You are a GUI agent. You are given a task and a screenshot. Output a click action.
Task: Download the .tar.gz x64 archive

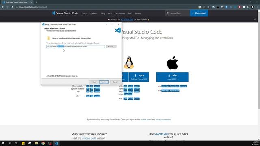pos(126,91)
